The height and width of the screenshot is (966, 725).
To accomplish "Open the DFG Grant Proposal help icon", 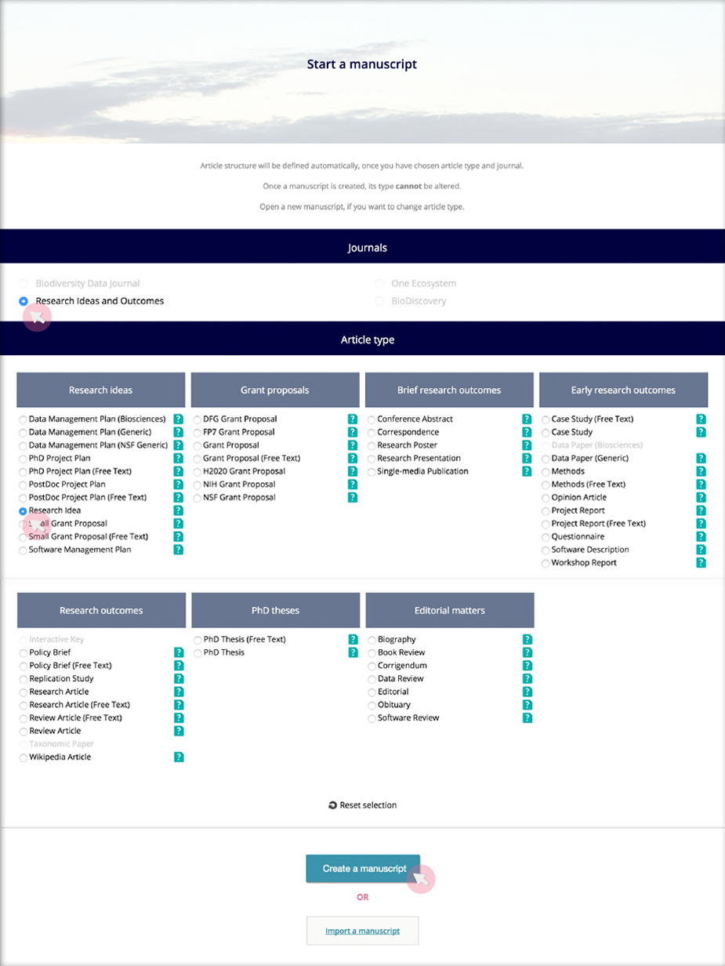I will coord(353,419).
